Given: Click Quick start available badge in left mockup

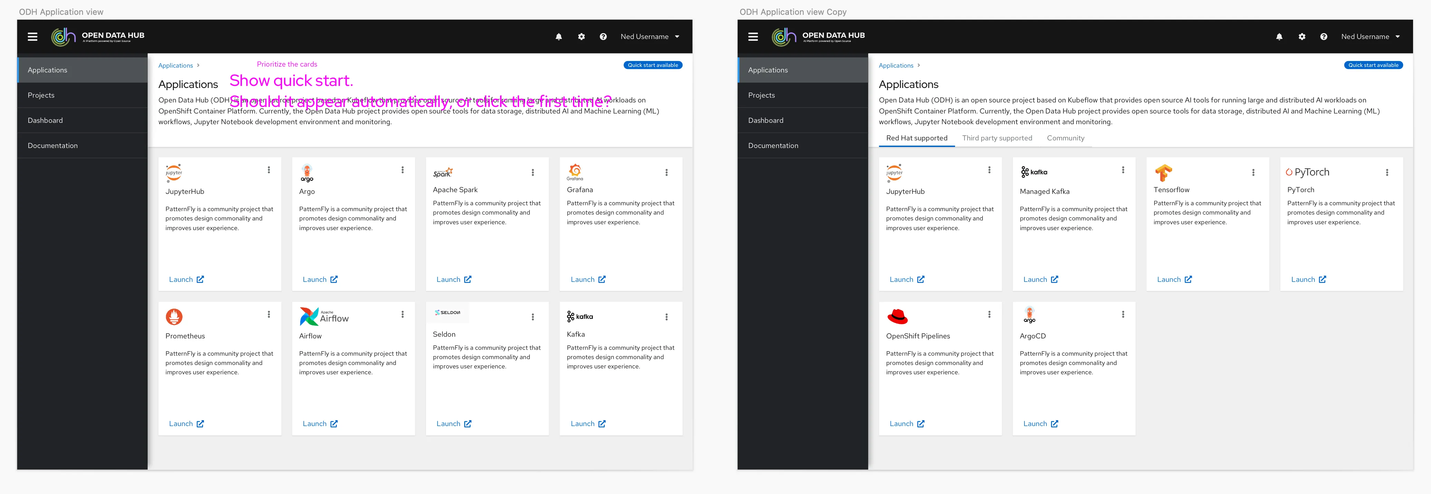Looking at the screenshot, I should coord(653,65).
